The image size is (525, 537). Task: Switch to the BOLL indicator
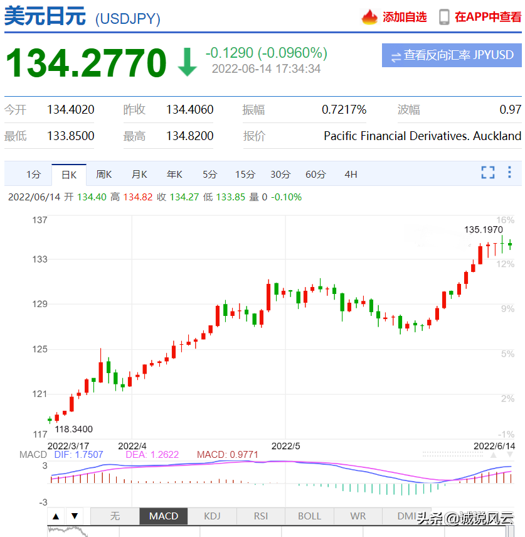(309, 516)
